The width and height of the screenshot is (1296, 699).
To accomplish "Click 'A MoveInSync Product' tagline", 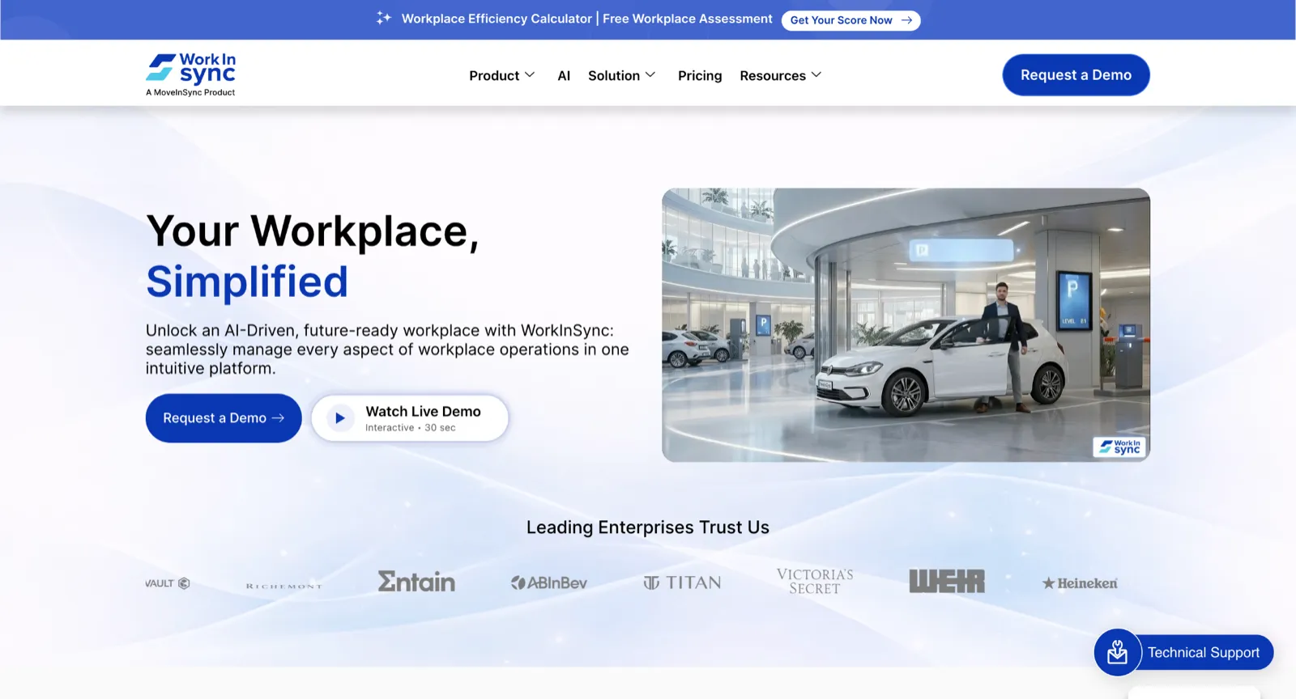I will click(190, 92).
